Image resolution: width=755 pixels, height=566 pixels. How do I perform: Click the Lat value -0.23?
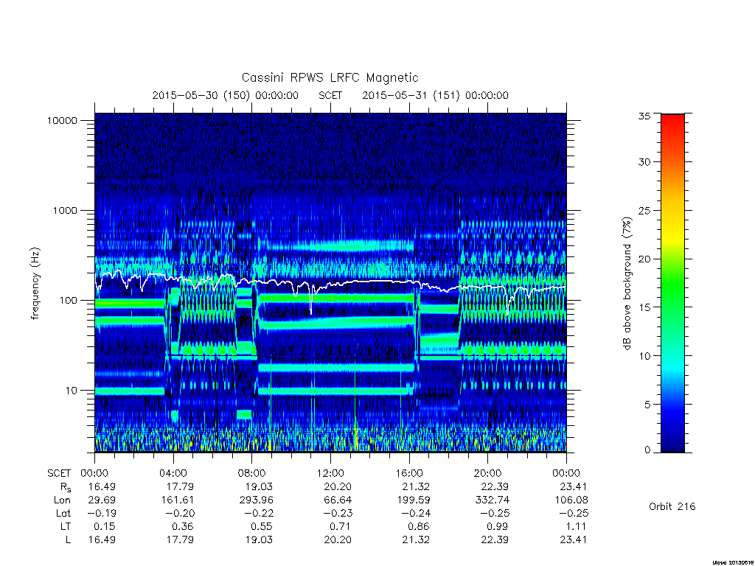click(x=338, y=514)
